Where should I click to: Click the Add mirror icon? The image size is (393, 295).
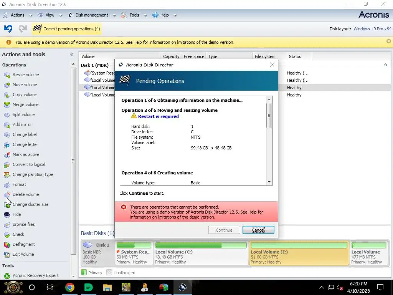pos(7,125)
